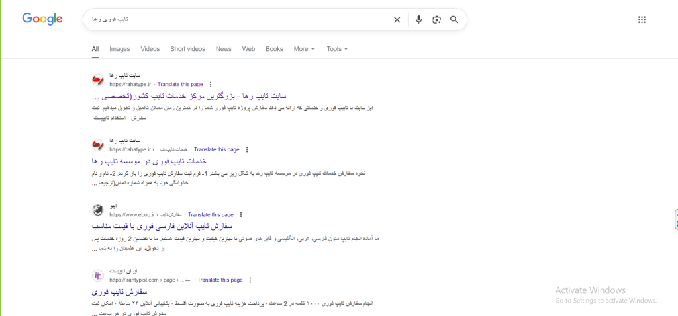Image resolution: width=678 pixels, height=316 pixels.
Task: Open three-dot menu for irantypist.com result
Action: (x=250, y=280)
